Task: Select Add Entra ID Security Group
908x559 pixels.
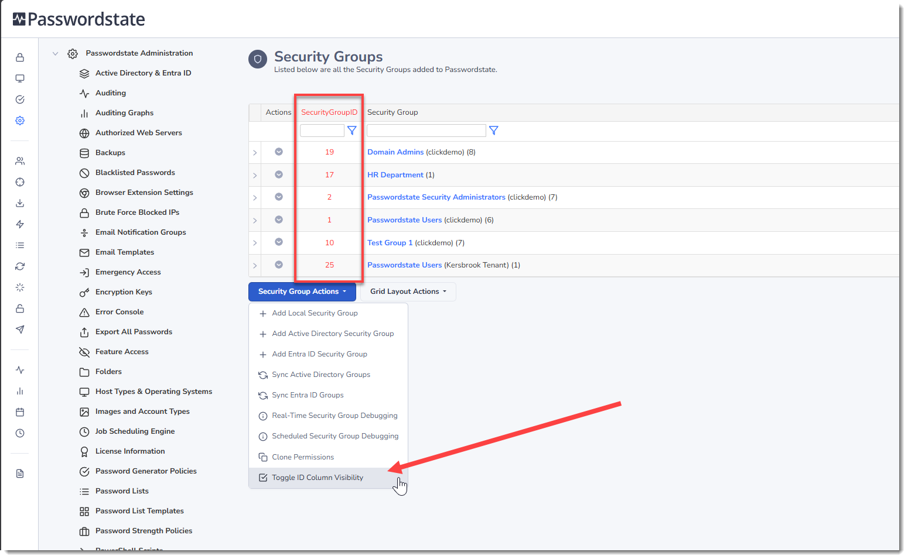Action: pos(327,354)
